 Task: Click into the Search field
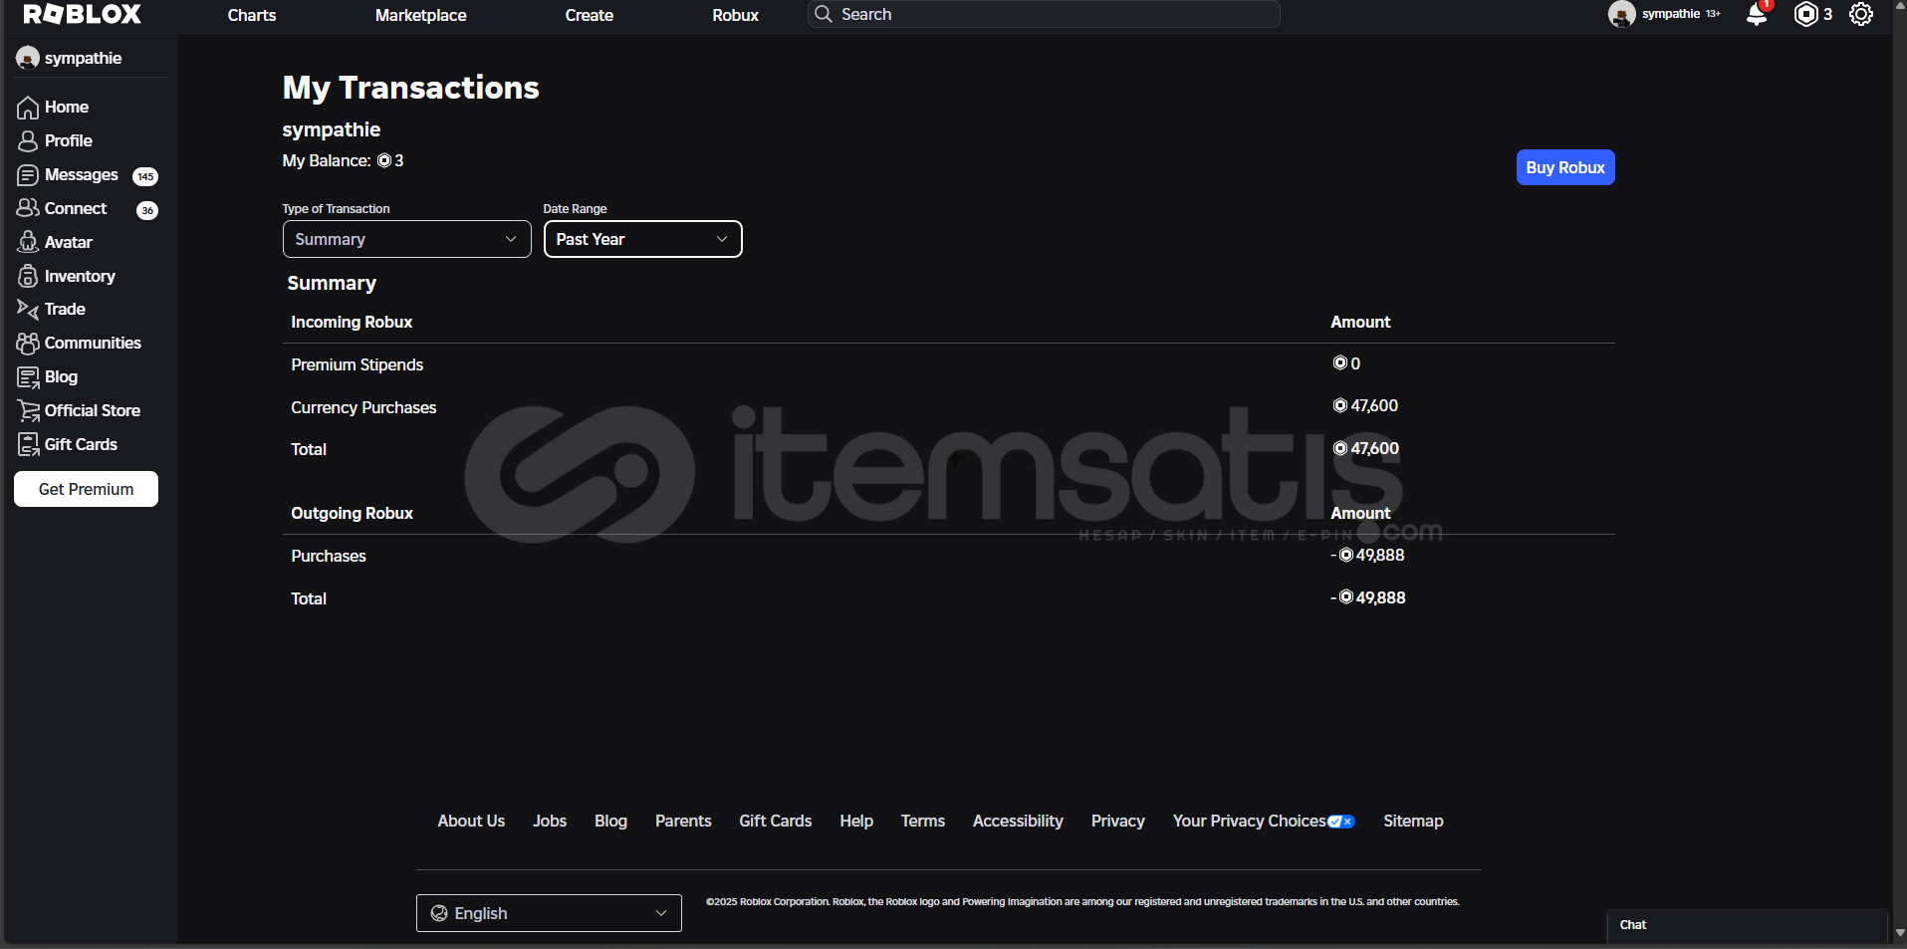tap(1044, 14)
